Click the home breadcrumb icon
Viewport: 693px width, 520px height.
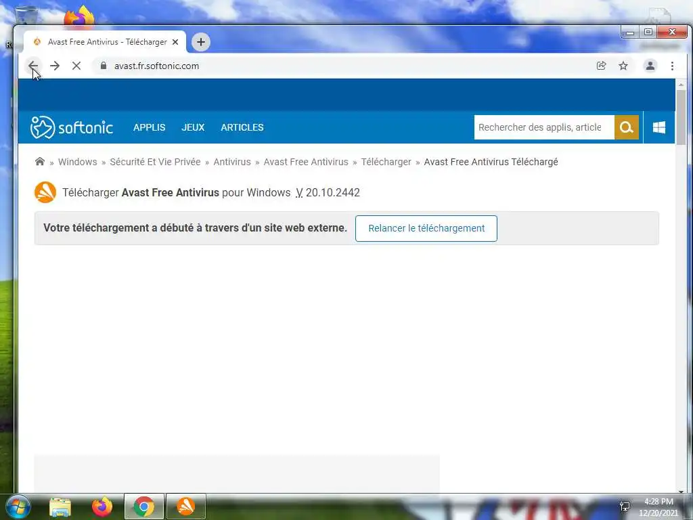40,161
